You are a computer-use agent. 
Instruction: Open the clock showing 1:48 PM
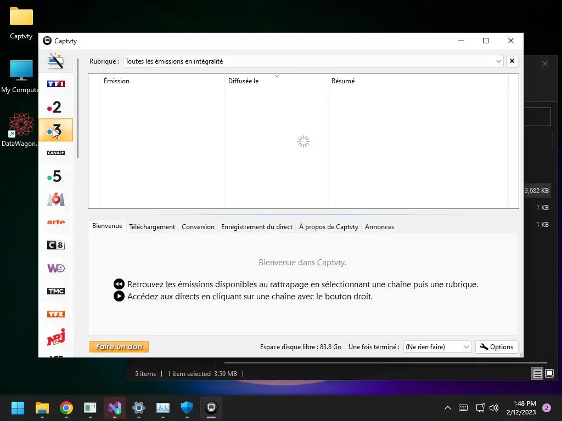521,408
